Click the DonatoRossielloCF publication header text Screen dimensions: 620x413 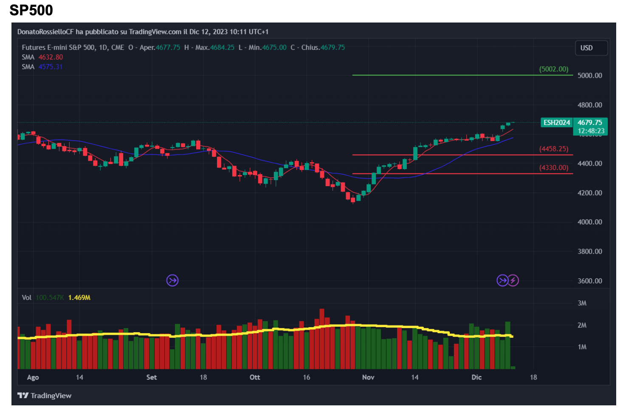pyautogui.click(x=143, y=32)
